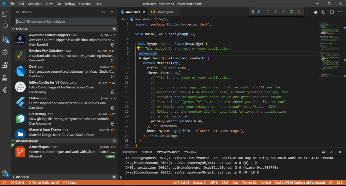Restart the debug session with green icon
The image size is (346, 186).
tap(292, 11)
